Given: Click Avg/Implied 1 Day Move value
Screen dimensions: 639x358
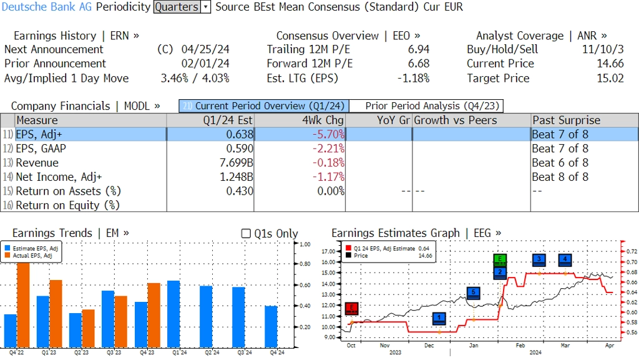Looking at the screenshot, I should pos(195,78).
